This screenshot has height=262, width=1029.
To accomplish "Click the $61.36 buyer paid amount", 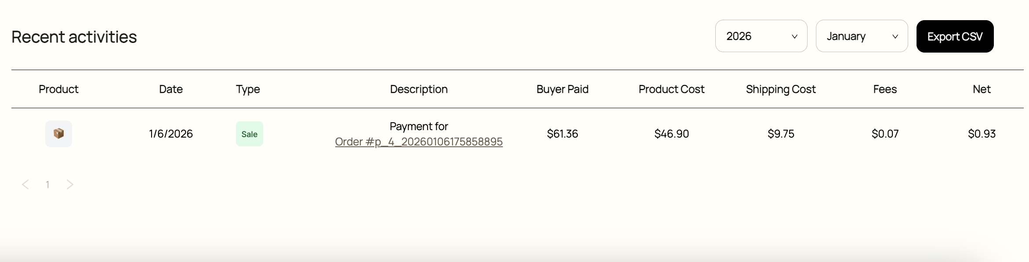I will [x=562, y=134].
